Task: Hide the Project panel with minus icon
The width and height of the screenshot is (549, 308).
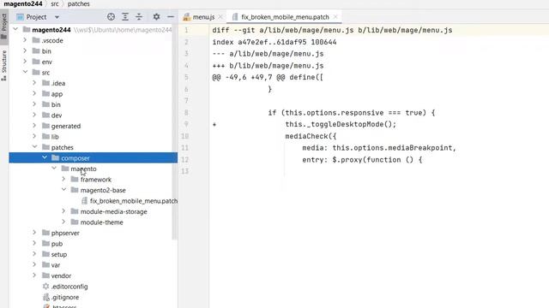Action: coord(171,17)
